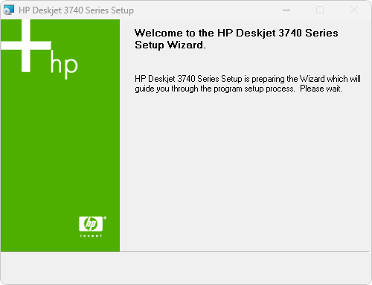Click the white hp lettering on green panel
The image size is (372, 285).
tap(64, 65)
